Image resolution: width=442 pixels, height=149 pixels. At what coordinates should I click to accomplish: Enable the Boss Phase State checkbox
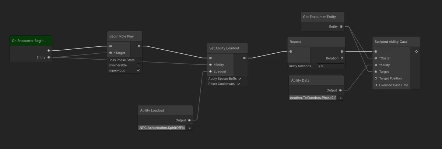pyautogui.click(x=138, y=60)
